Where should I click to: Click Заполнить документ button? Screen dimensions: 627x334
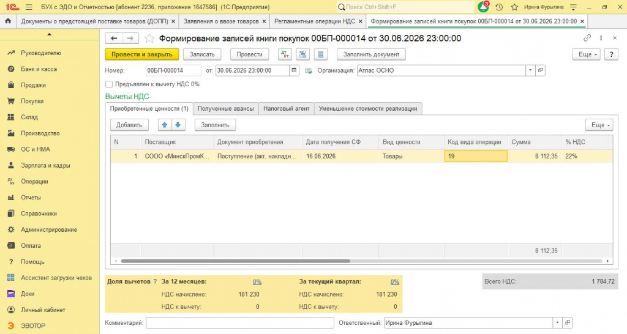click(x=371, y=54)
